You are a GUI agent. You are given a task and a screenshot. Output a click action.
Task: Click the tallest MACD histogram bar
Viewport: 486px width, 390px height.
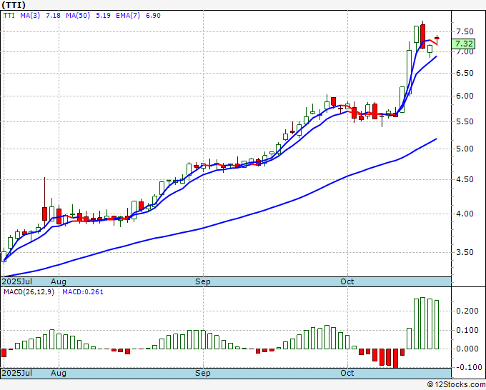point(423,323)
